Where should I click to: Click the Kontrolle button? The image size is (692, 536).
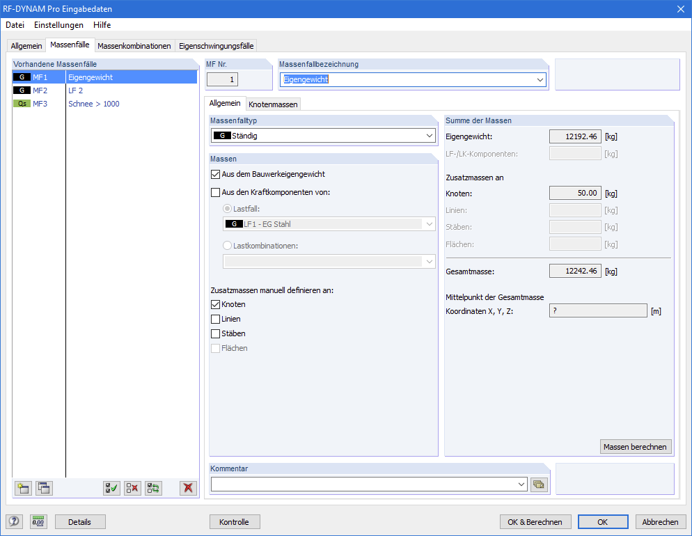point(235,522)
